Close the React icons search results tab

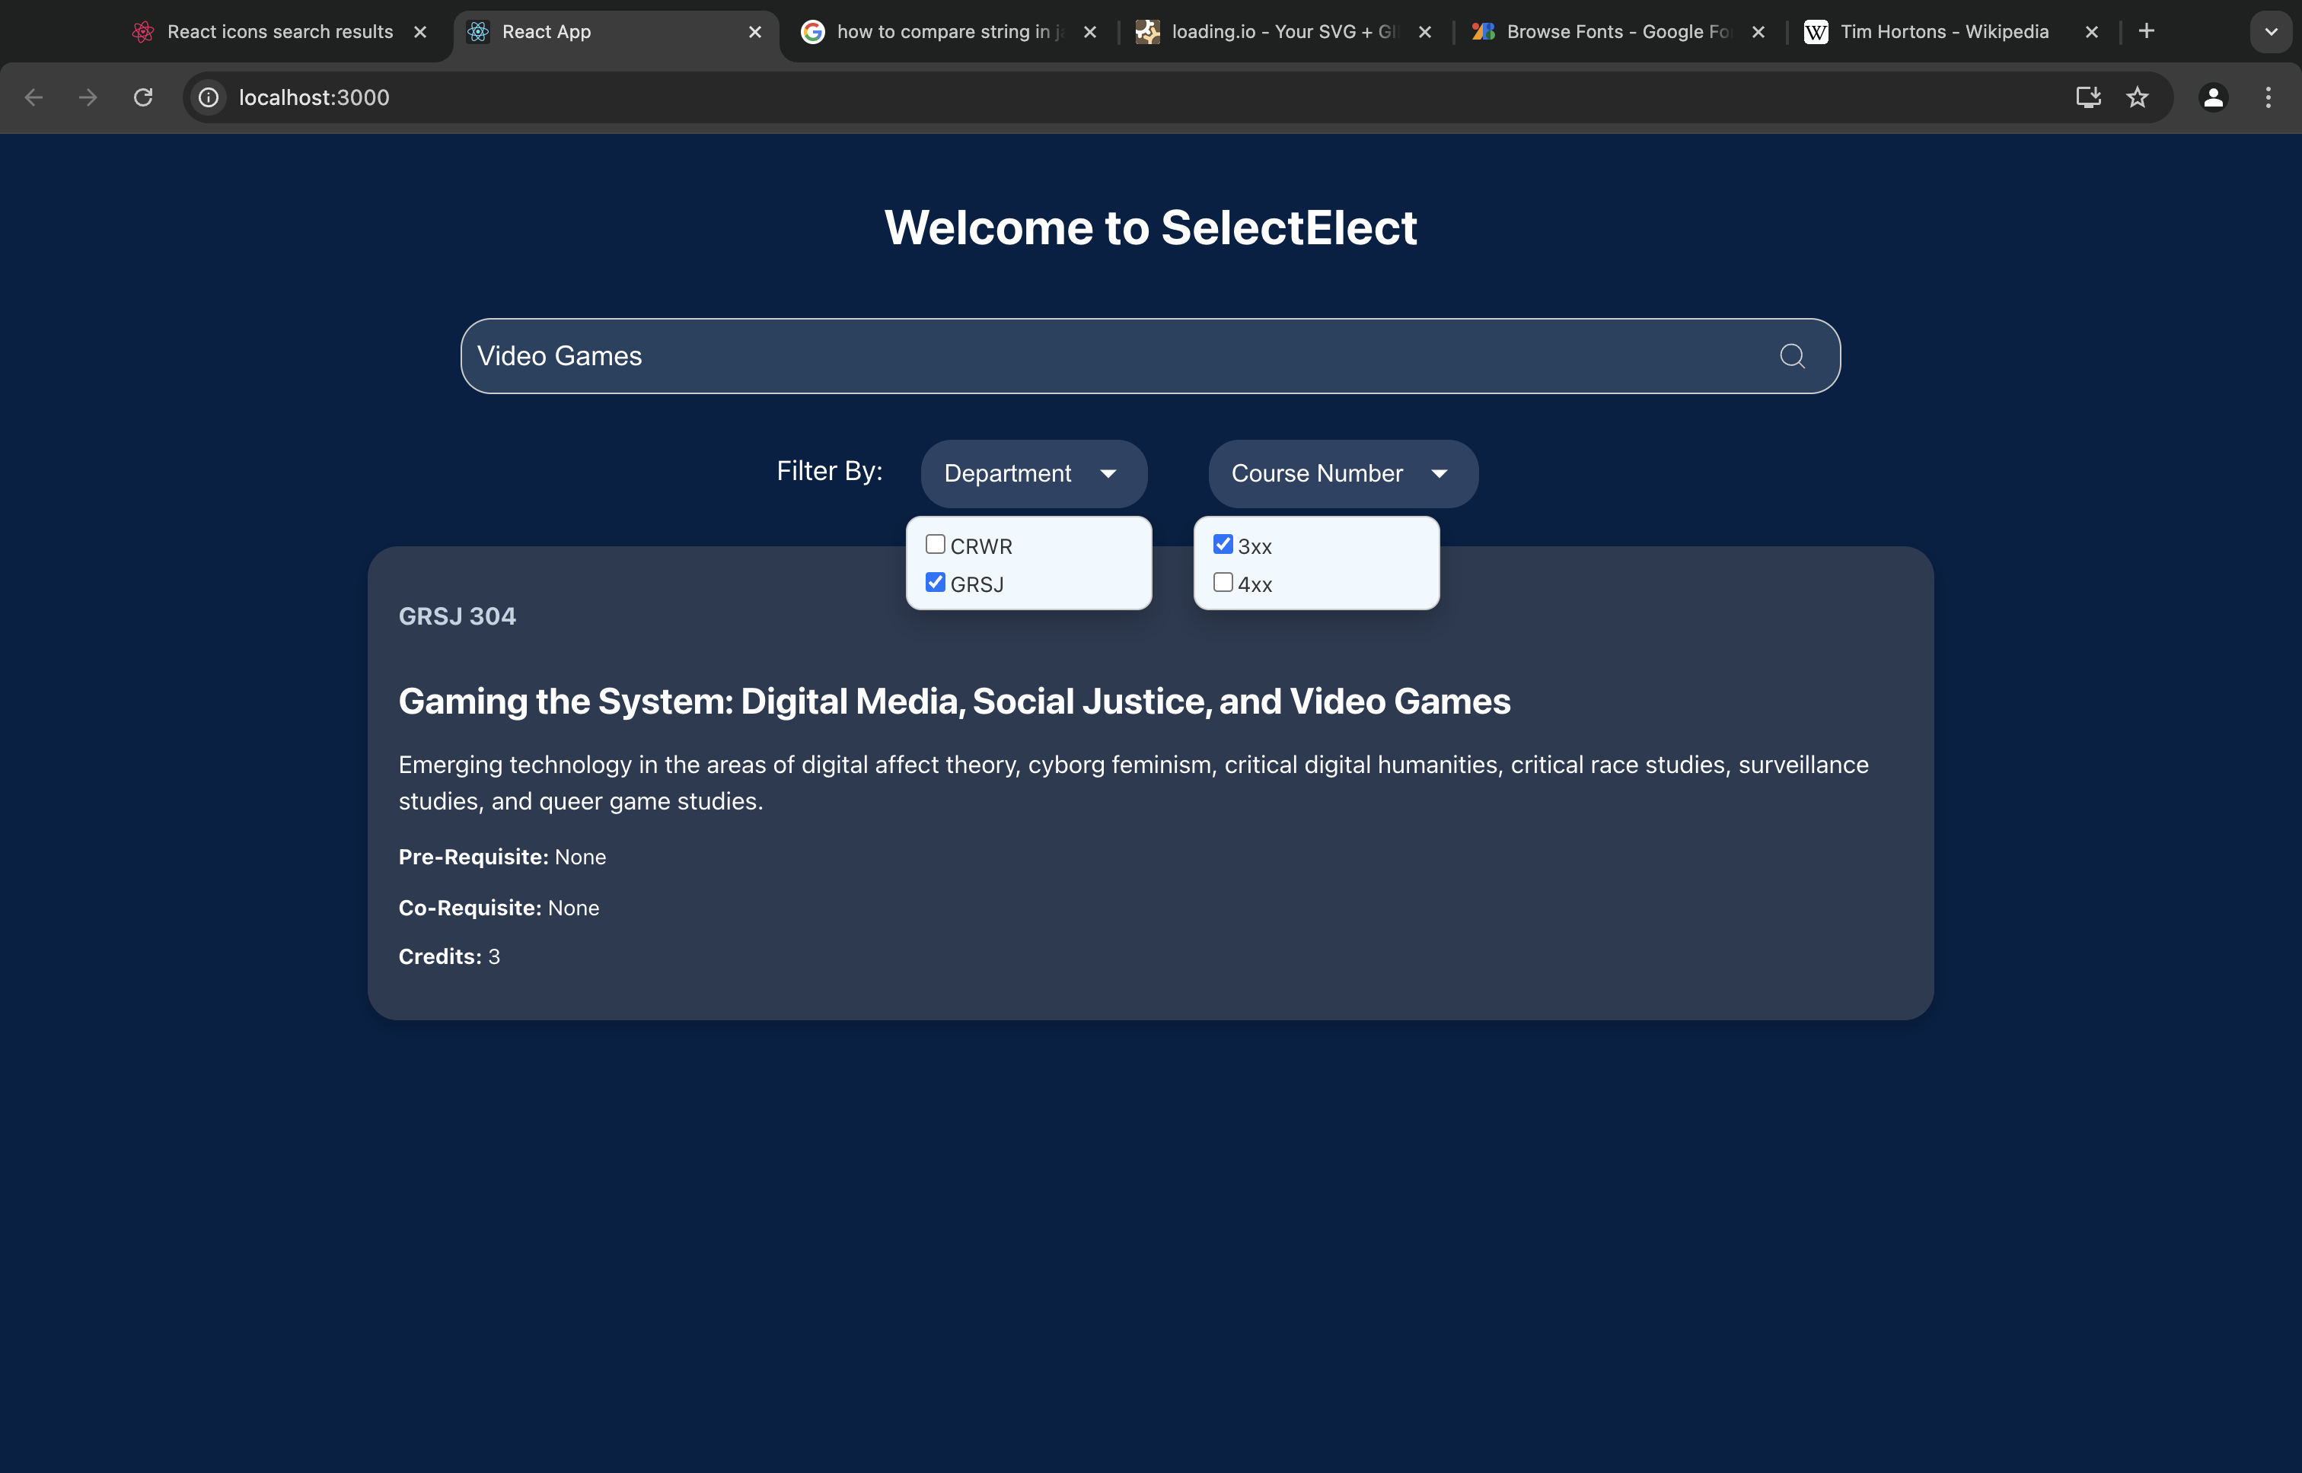pyautogui.click(x=420, y=31)
